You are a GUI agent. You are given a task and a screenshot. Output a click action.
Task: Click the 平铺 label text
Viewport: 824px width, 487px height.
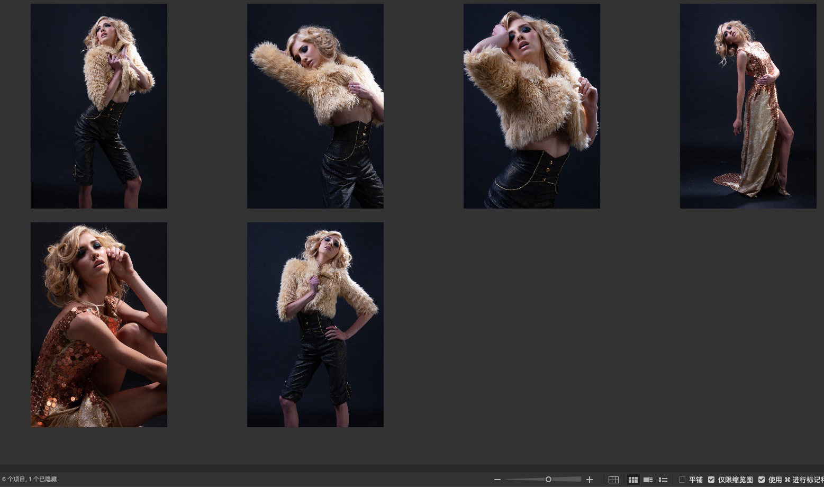coord(696,480)
